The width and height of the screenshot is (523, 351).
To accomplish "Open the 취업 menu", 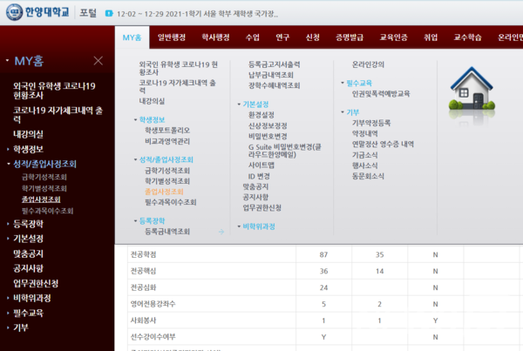I will [431, 37].
